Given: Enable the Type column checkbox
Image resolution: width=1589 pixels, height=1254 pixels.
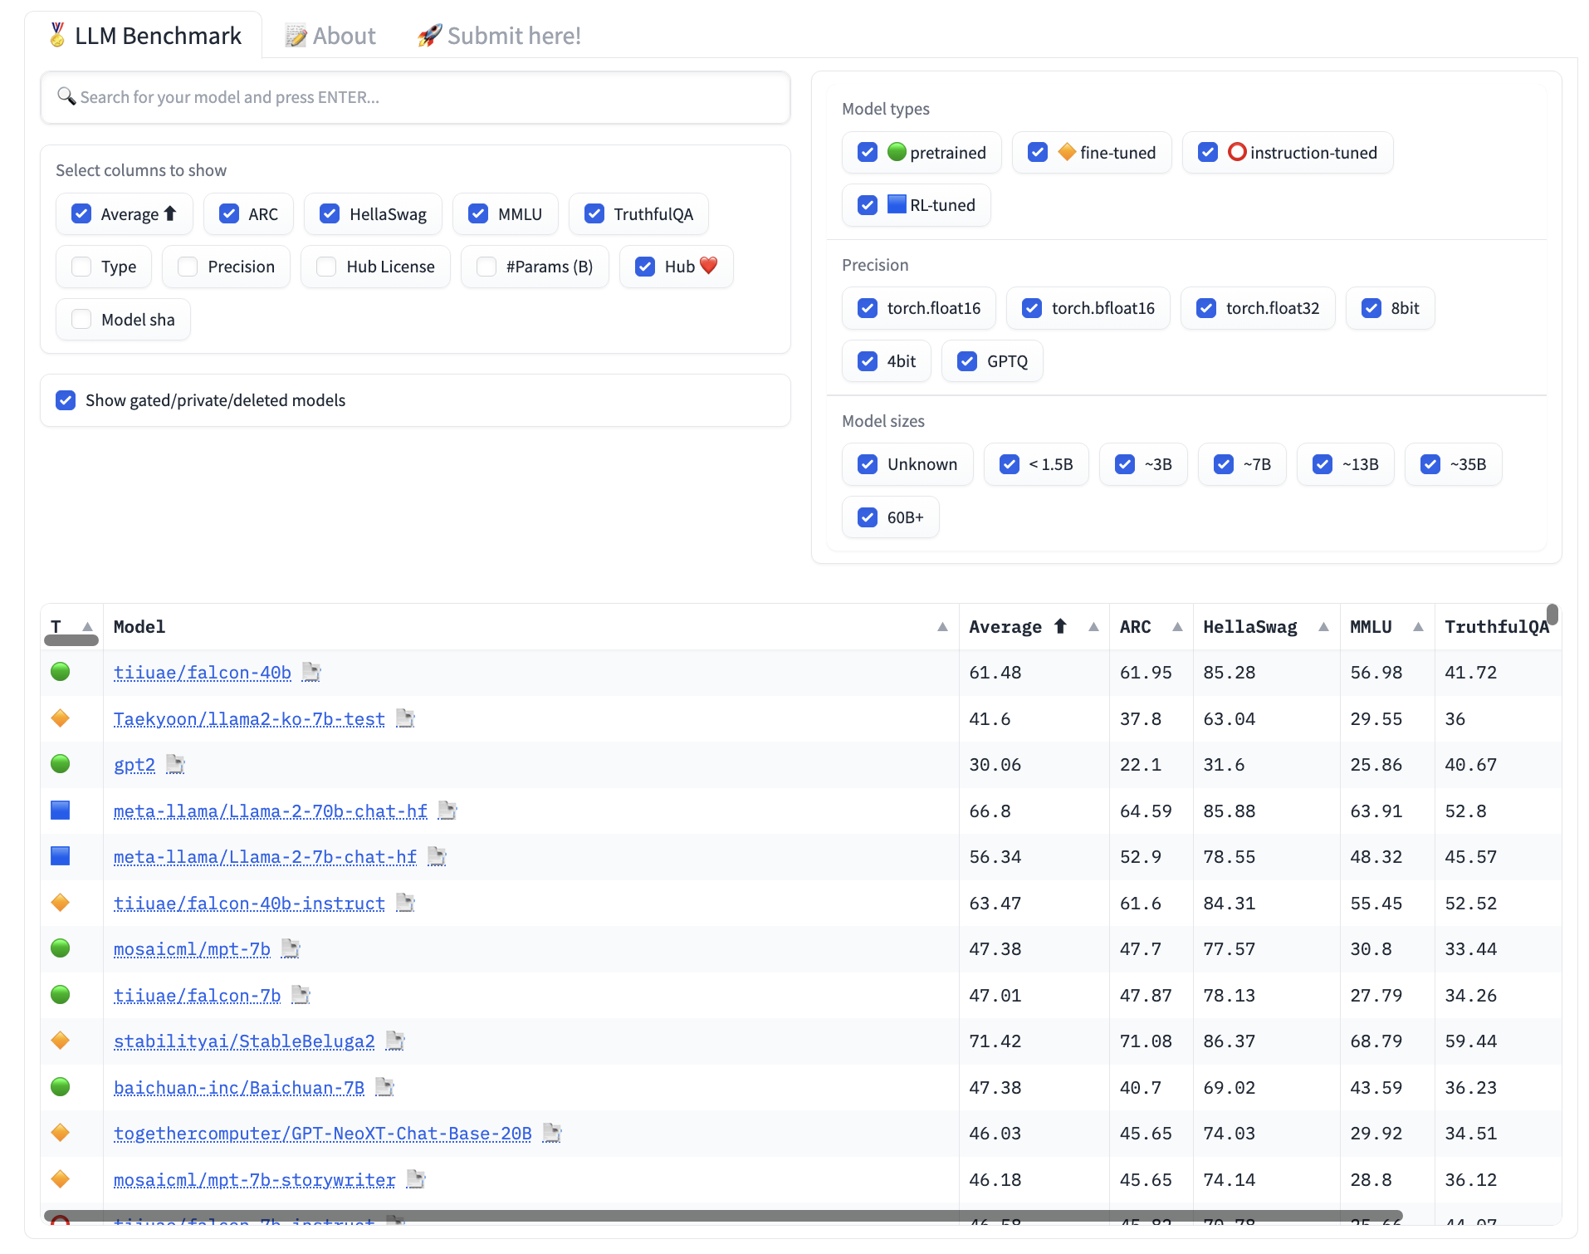Looking at the screenshot, I should click(81, 267).
